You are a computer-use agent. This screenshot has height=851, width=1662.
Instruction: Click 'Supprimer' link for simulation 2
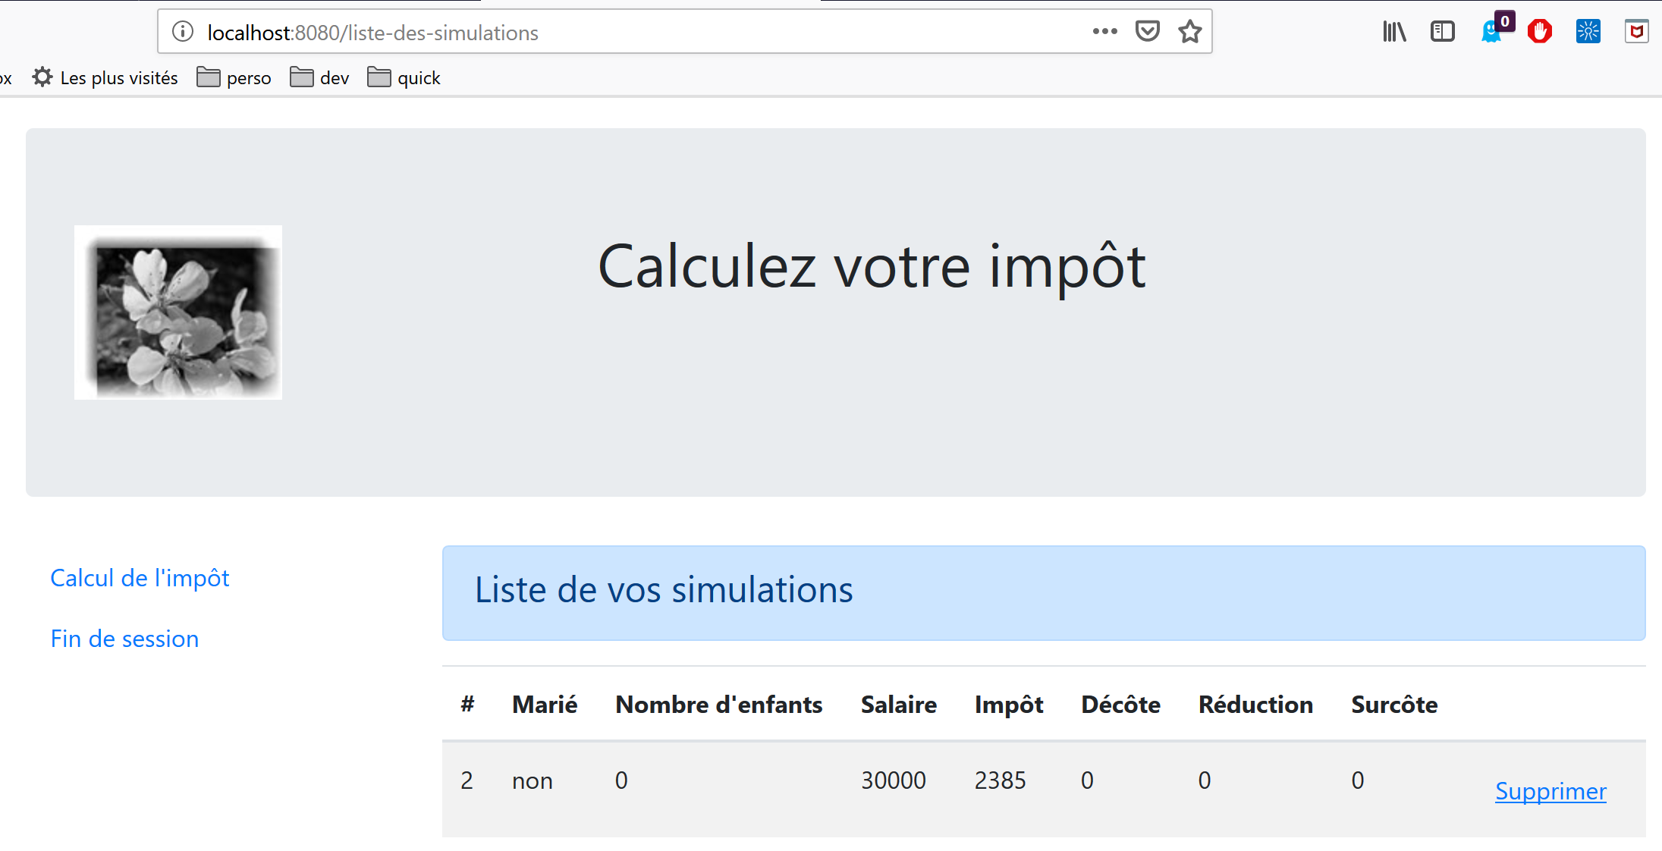click(1550, 791)
